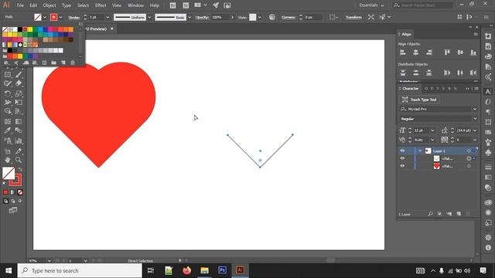Select the Scale tool

(x=19, y=93)
